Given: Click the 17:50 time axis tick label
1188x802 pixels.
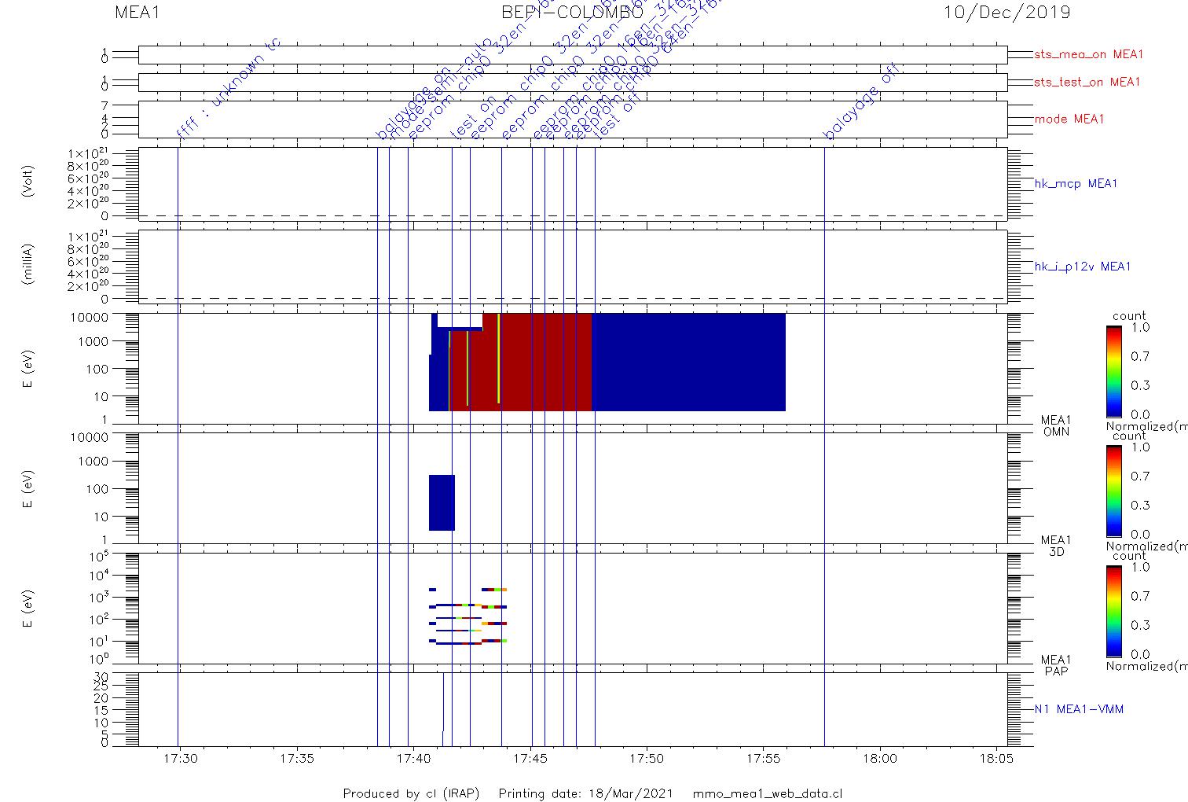Looking at the screenshot, I should click(x=647, y=760).
